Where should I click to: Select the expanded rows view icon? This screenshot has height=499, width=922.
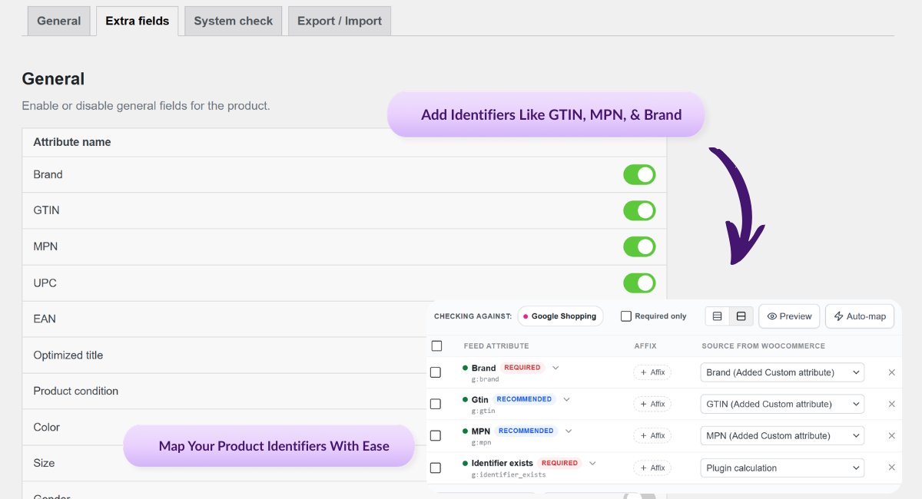click(741, 316)
